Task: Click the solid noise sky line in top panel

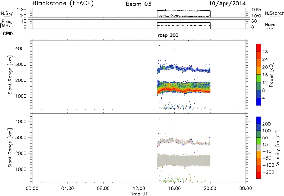Action: coord(184,11)
